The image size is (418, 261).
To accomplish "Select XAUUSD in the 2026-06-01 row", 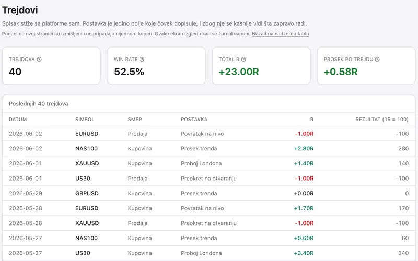I will pyautogui.click(x=87, y=163).
